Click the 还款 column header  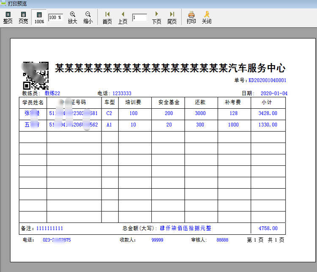pos(200,102)
